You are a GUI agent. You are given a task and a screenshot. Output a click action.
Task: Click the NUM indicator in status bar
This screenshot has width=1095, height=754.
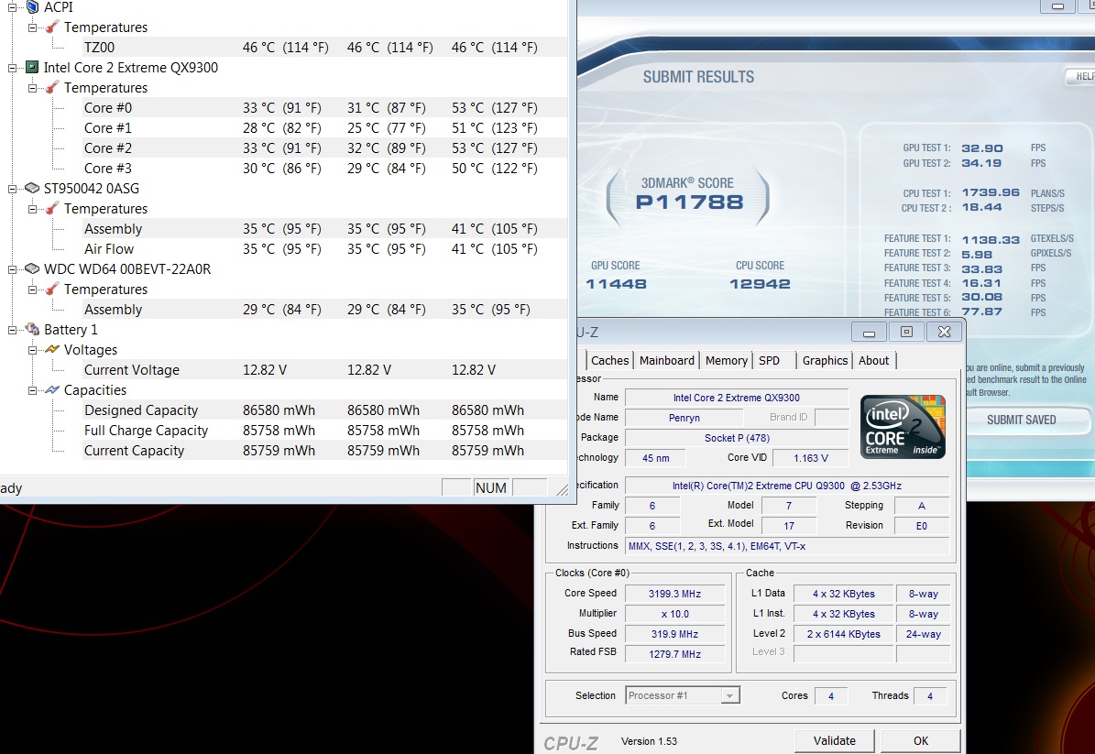(491, 488)
